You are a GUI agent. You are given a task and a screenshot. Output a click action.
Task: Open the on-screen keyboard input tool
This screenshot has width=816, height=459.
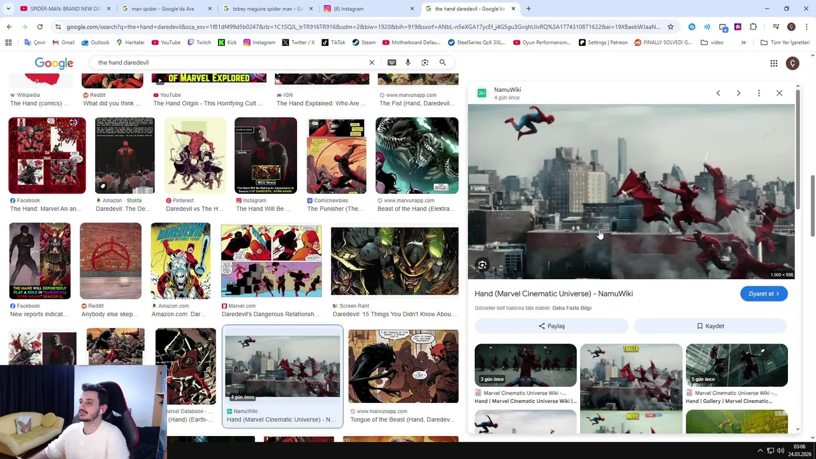tap(391, 62)
